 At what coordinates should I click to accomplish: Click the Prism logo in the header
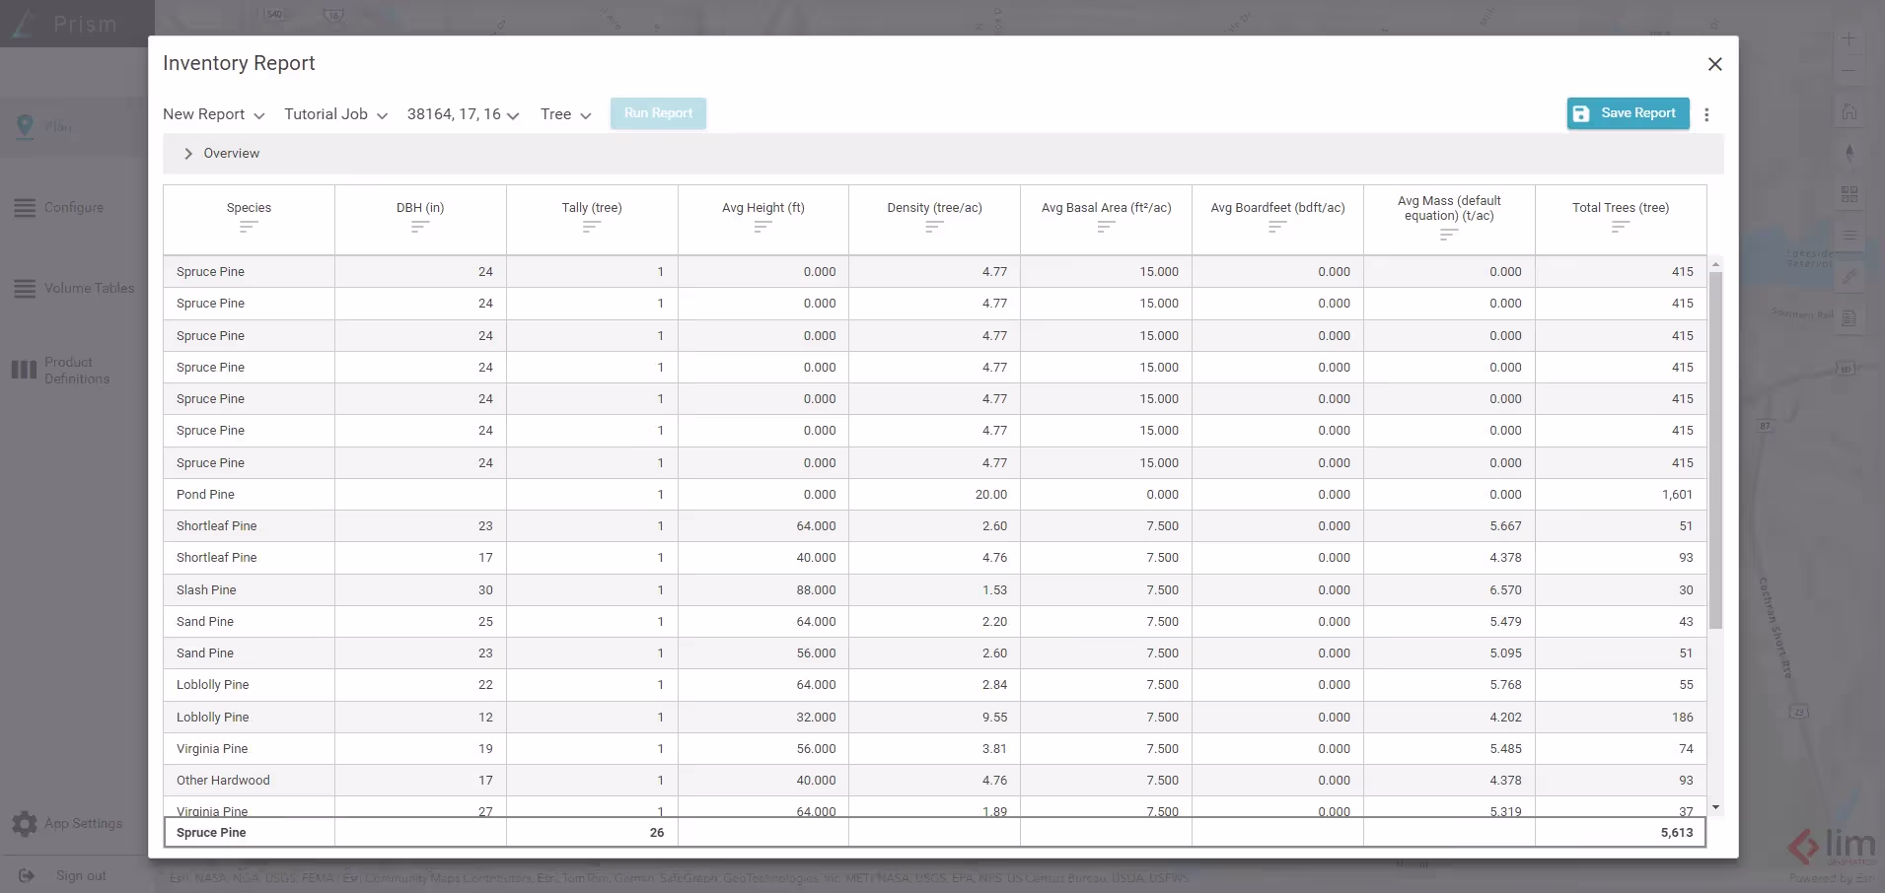[x=65, y=24]
